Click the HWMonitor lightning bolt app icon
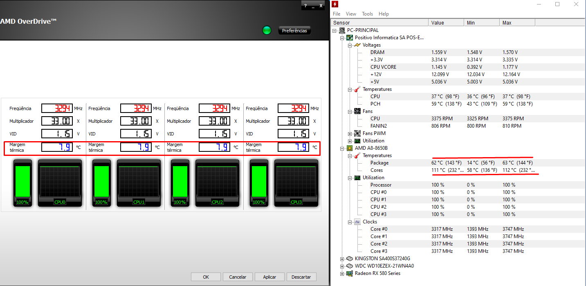 point(335,5)
